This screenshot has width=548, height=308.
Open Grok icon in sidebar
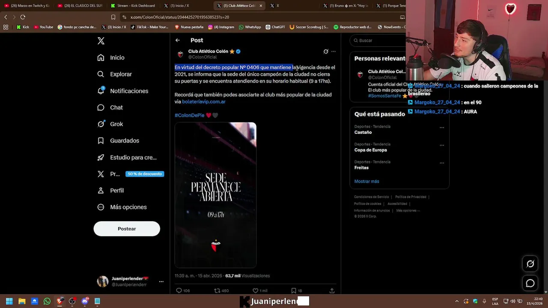pyautogui.click(x=101, y=124)
